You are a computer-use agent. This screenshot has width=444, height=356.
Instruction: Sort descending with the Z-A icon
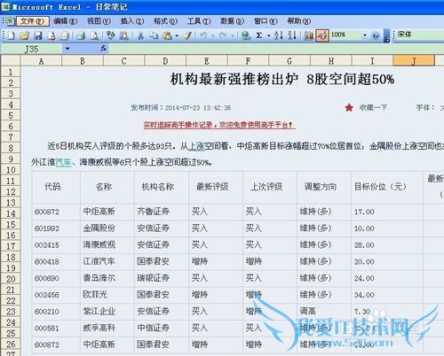pyautogui.click(x=292, y=35)
